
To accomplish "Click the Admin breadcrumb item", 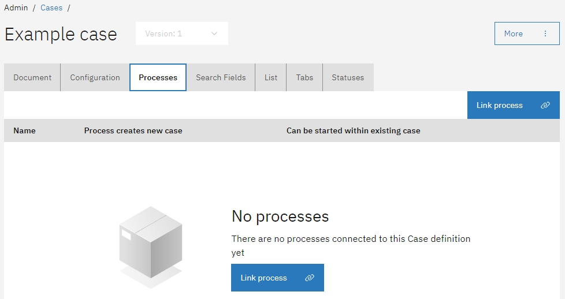I will (x=16, y=8).
